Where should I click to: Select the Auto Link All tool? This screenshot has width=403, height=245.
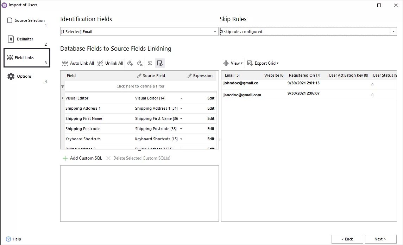coord(78,63)
